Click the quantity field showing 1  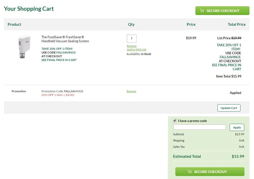pos(132,38)
